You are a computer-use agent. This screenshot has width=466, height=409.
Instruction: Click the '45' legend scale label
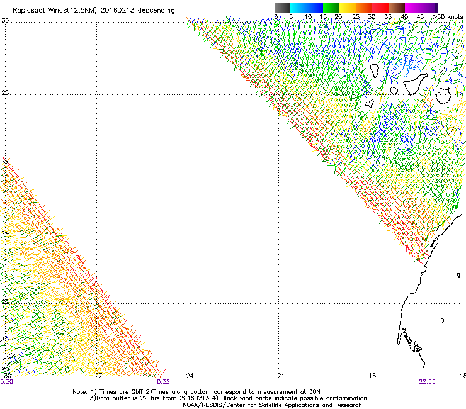click(x=420, y=17)
